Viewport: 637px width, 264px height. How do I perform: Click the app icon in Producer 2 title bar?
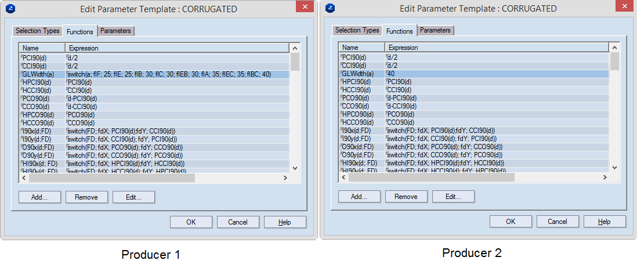[x=330, y=8]
